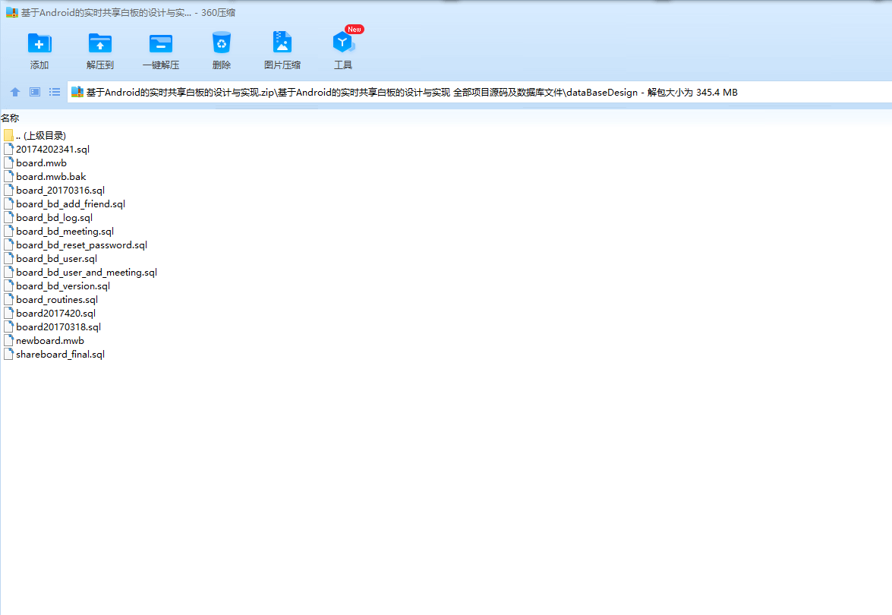Go up one level with arrow icon

15,92
